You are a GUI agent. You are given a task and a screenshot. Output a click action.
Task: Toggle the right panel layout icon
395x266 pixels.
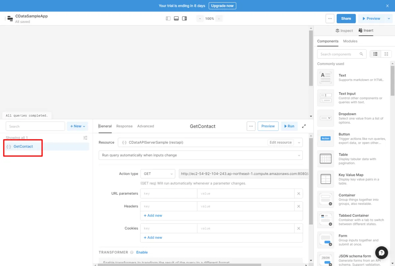pyautogui.click(x=185, y=19)
